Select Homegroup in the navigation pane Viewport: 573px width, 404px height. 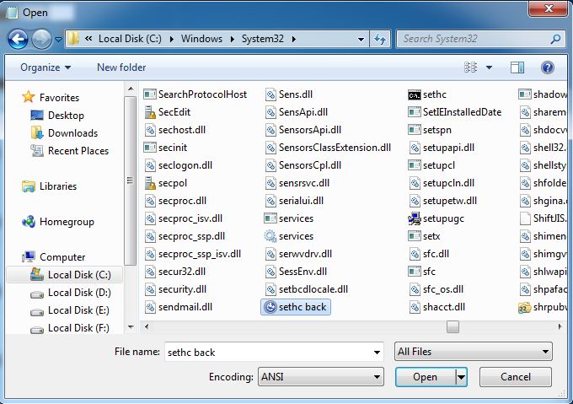pos(58,222)
